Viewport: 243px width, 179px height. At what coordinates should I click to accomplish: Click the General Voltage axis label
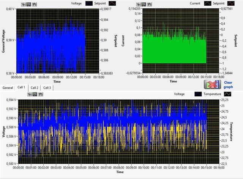(3, 41)
